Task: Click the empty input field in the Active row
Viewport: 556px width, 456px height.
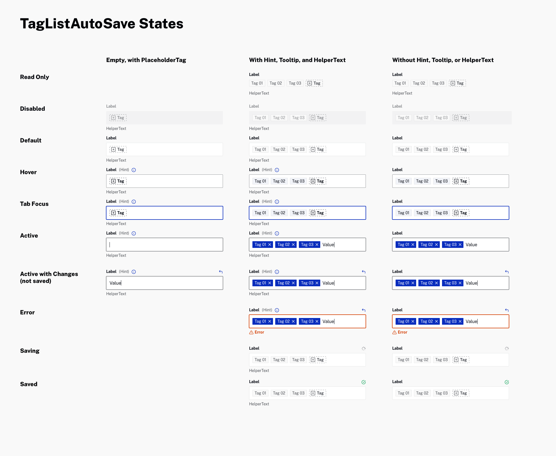Action: coord(165,245)
